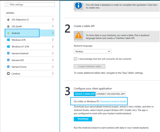Click the blue Download button
Viewport: 160px width, 132px height.
click(83, 119)
